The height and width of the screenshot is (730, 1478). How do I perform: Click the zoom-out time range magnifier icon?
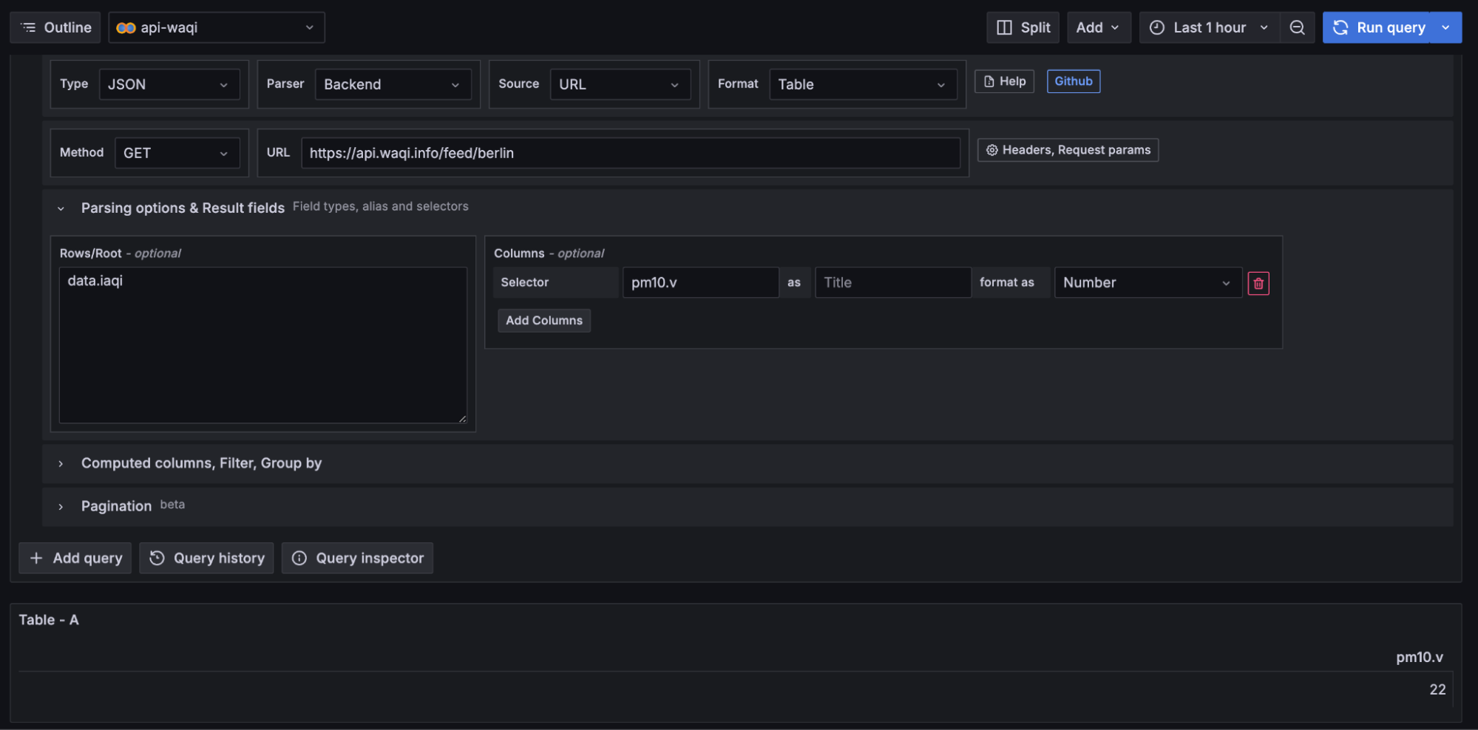(1297, 27)
